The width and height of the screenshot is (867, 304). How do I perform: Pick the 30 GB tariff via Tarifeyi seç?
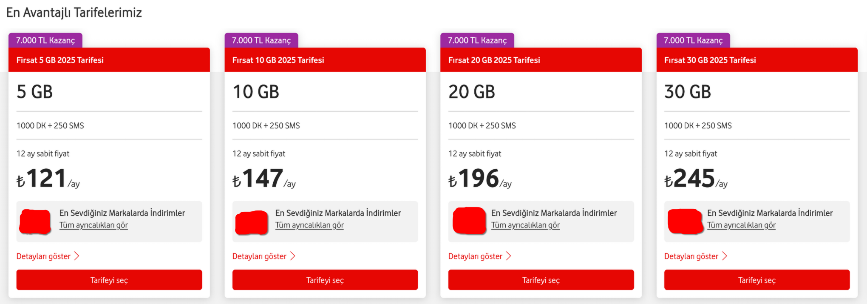pyautogui.click(x=757, y=280)
